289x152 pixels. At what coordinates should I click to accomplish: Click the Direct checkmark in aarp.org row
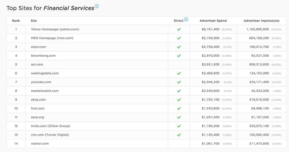pyautogui.click(x=179, y=117)
